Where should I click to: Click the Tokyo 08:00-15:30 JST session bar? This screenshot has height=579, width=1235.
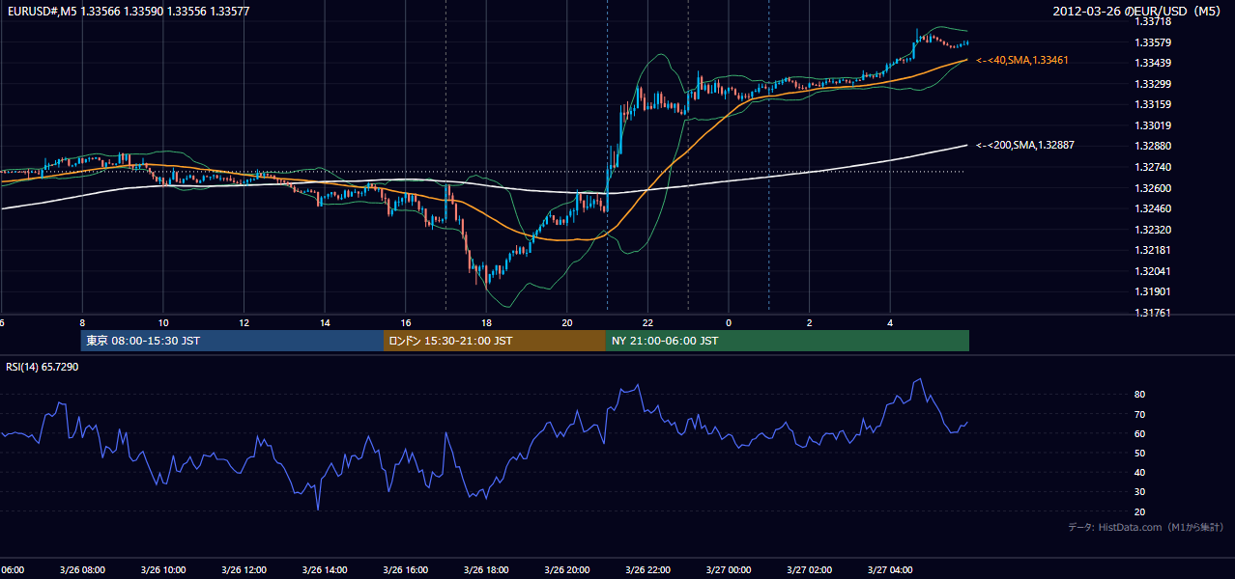pos(232,341)
